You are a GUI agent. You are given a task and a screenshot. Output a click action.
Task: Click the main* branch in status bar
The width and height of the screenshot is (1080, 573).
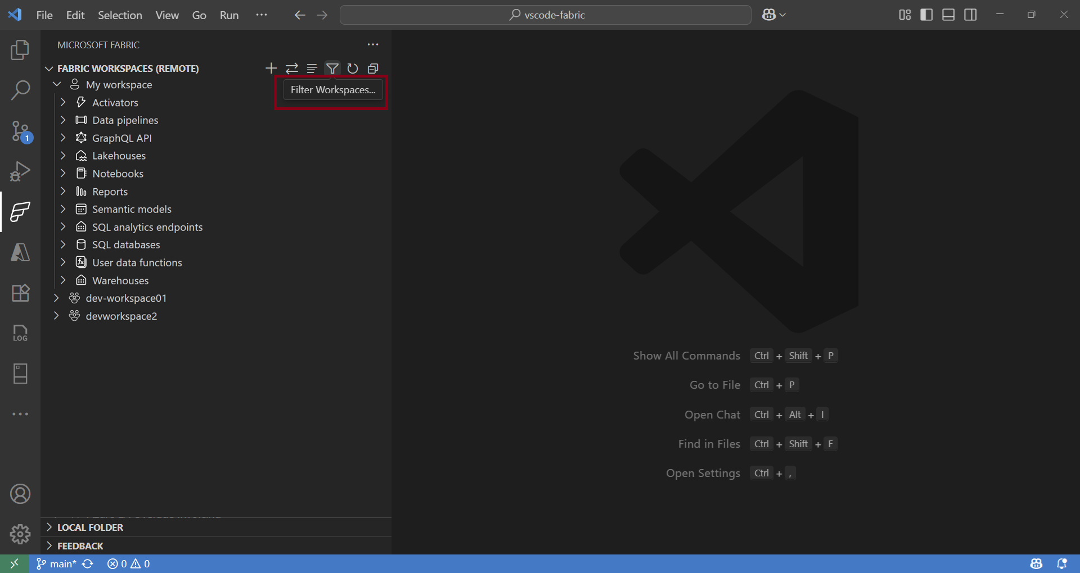[57, 564]
